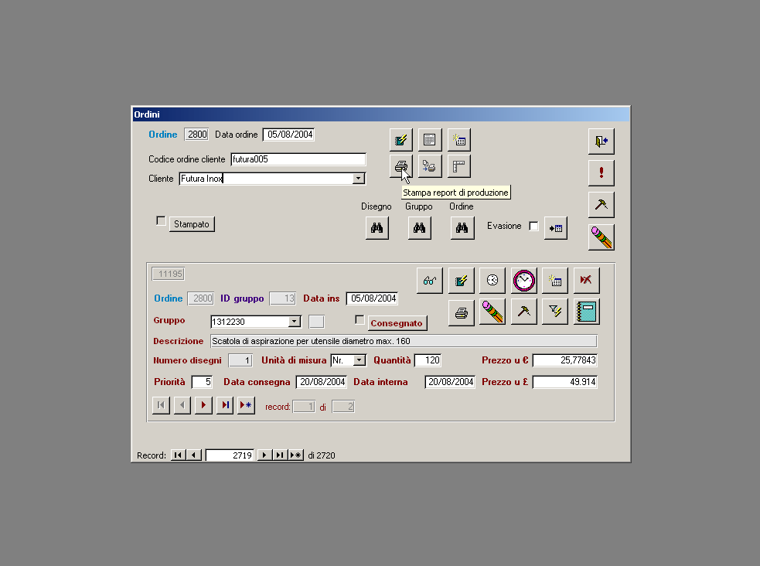The width and height of the screenshot is (760, 566).
Task: Go to first detail record in subform
Action: click(161, 405)
